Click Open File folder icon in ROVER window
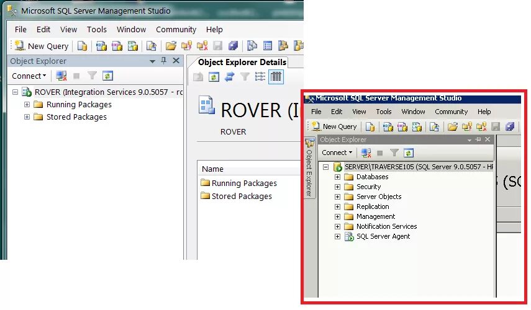The width and height of the screenshot is (531, 310). [171, 46]
